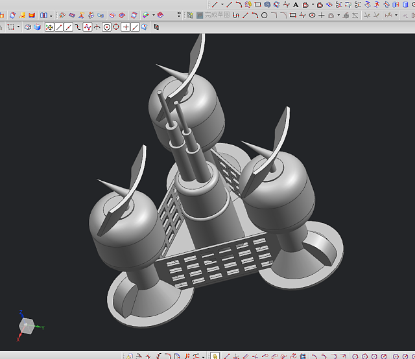Pick the sketch Arc tool
Screen dimensions: 415x359
pos(255,16)
